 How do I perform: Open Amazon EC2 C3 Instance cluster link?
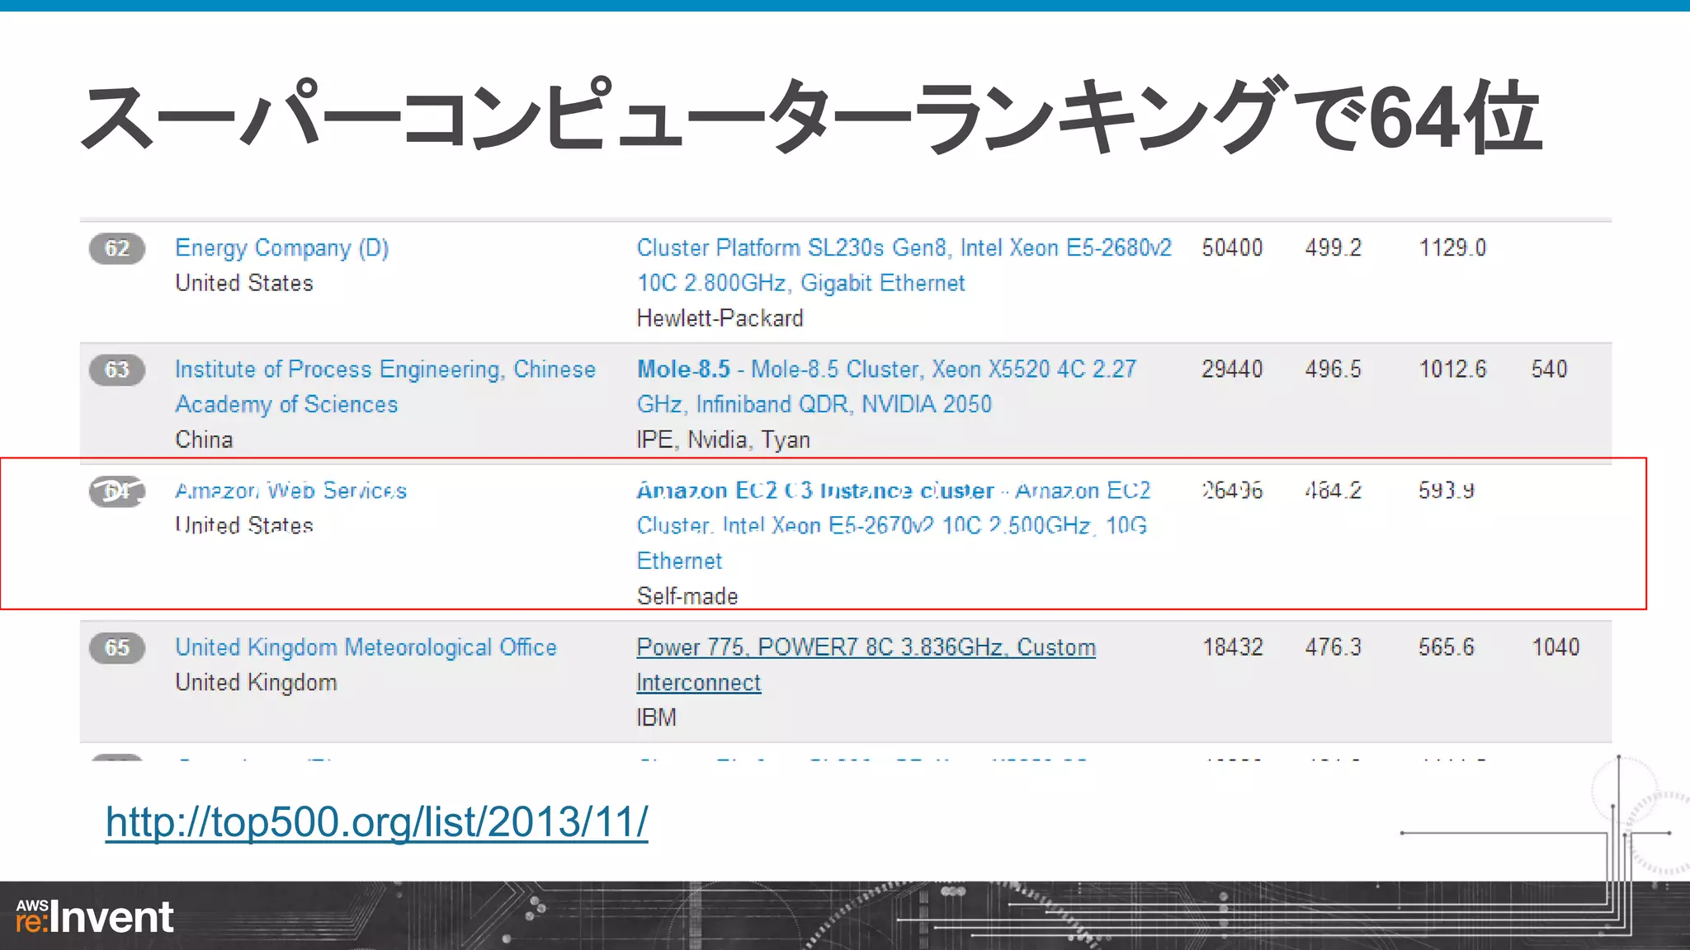894,525
